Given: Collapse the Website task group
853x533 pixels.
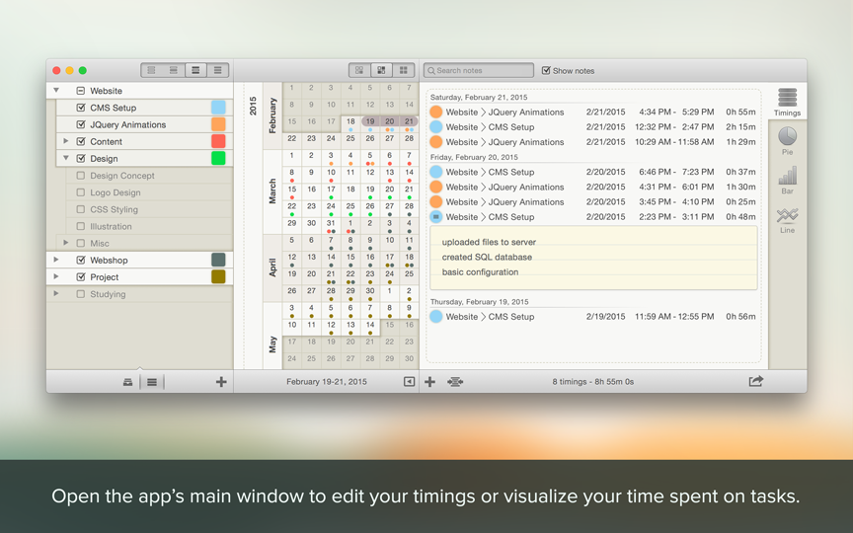Looking at the screenshot, I should coord(56,90).
